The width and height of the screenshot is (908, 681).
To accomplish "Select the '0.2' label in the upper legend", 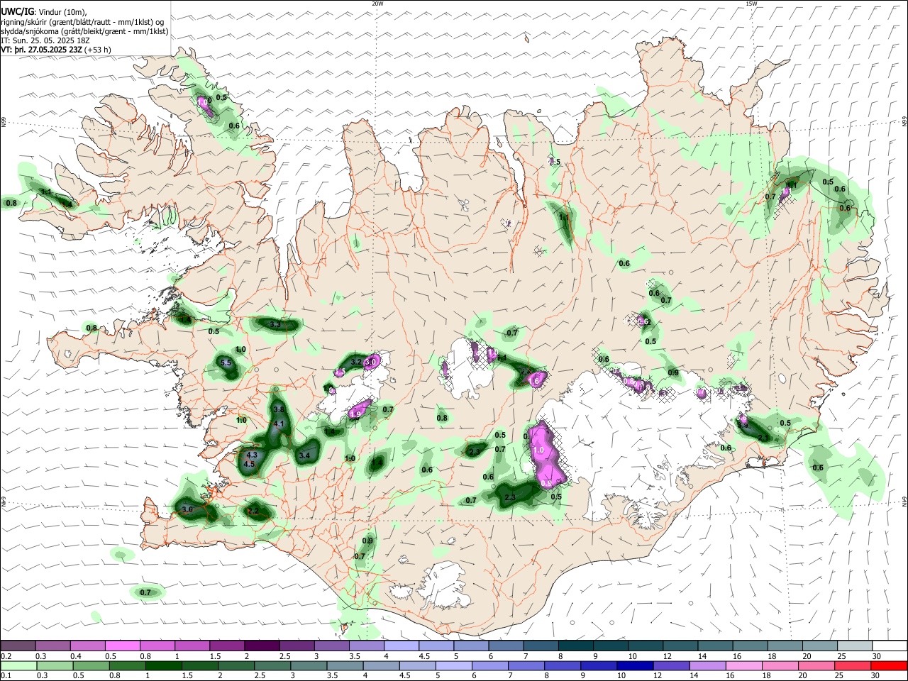I will tap(6, 656).
